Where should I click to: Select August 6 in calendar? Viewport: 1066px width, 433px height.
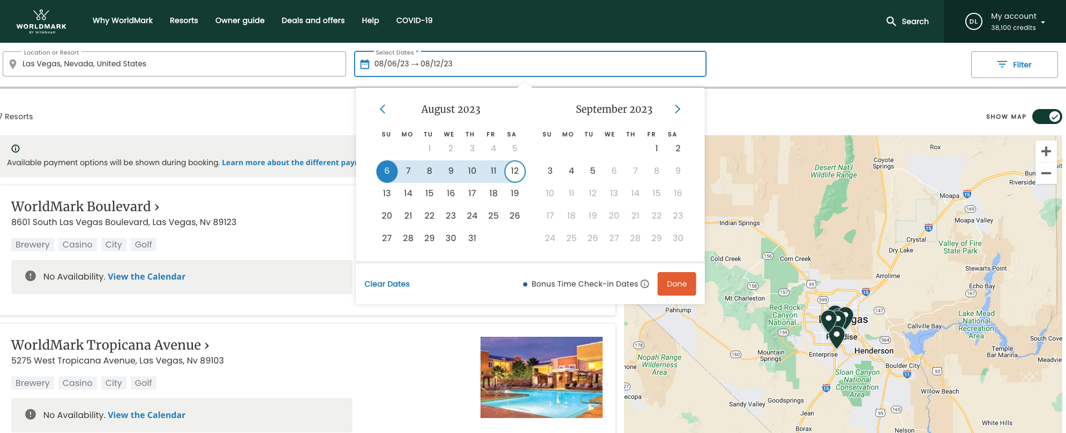point(387,171)
